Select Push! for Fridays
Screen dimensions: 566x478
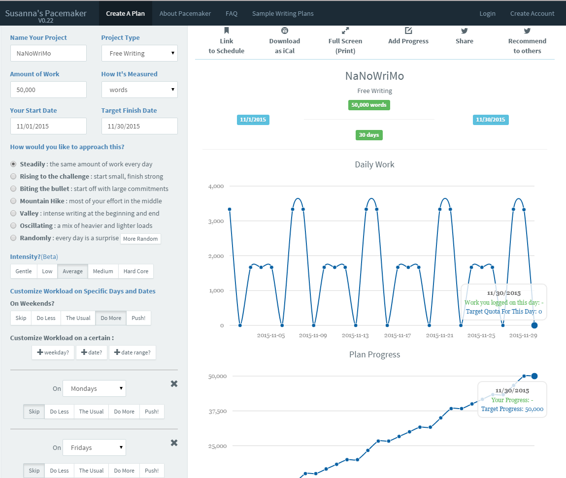coord(152,471)
